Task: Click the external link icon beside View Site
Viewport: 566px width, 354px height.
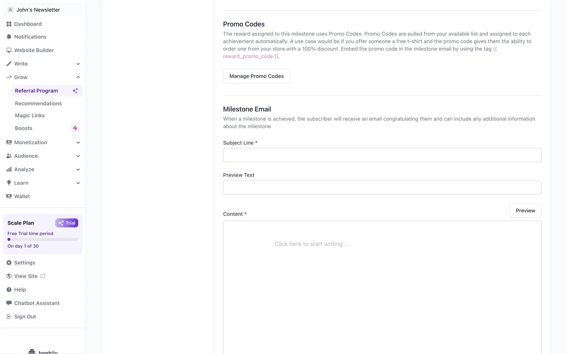Action: click(43, 276)
